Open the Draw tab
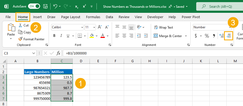 pos(51,17)
